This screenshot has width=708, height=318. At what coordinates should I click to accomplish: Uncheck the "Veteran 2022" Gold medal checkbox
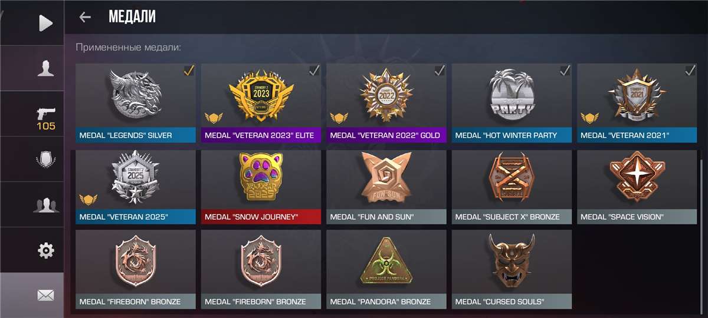pyautogui.click(x=440, y=71)
